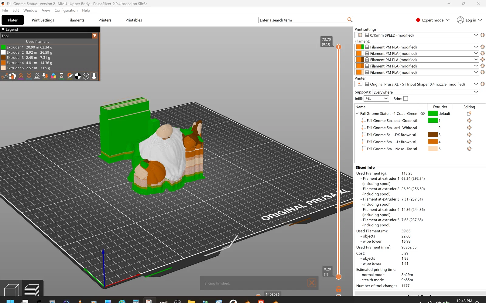486x303 pixels.
Task: Toggle visibility eye for Fall Gnome object
Action: tap(423, 114)
